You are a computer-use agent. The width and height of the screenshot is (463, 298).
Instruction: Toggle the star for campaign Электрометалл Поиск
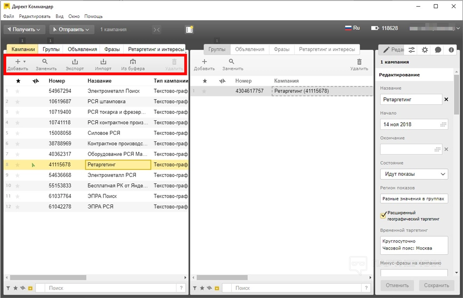tap(18, 91)
